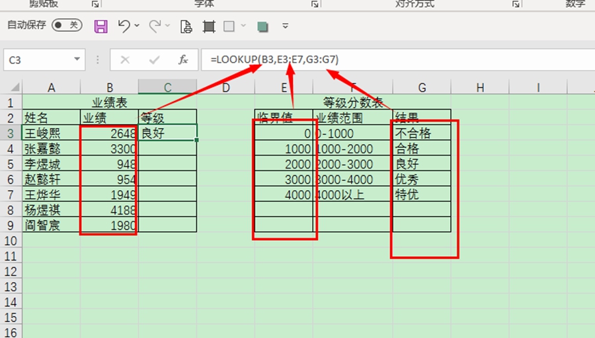
Task: Open Customize Quick Access Toolbar arrow
Action: [x=286, y=26]
